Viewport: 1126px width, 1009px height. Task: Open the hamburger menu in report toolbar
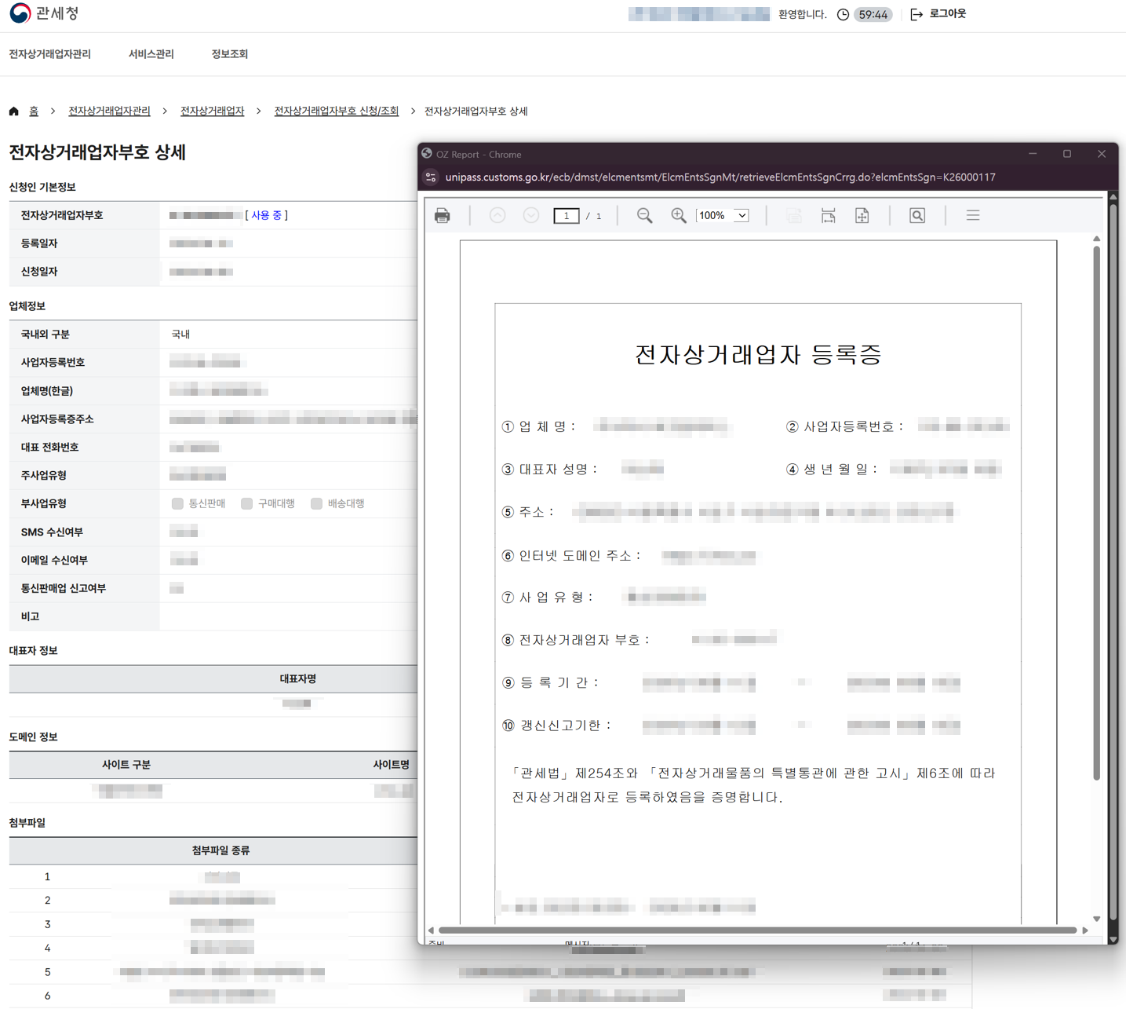coord(973,215)
